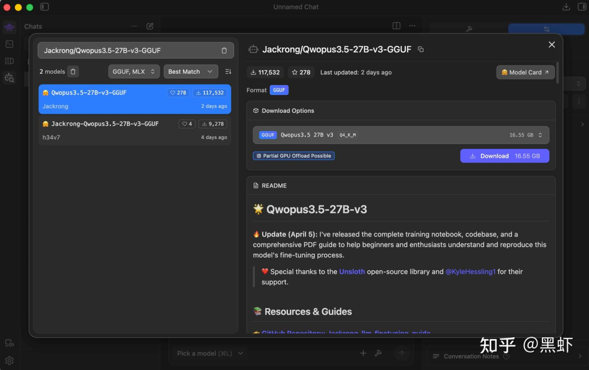Click the 117,532 downloads badge on Qwopus row
Image resolution: width=589 pixels, height=370 pixels.
point(209,93)
